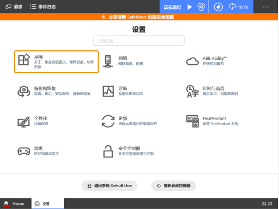Image resolution: width=279 pixels, height=209 pixels.
Task: Click the 设置 page heading
Action: tap(139, 30)
